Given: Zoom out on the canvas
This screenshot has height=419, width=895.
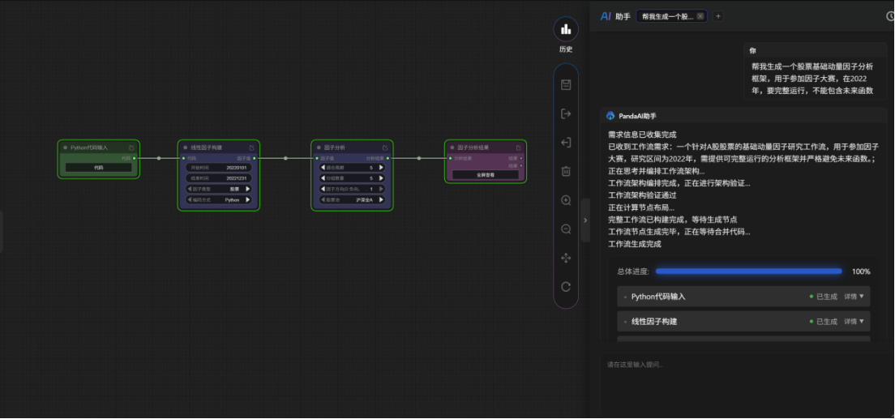Looking at the screenshot, I should (x=566, y=229).
